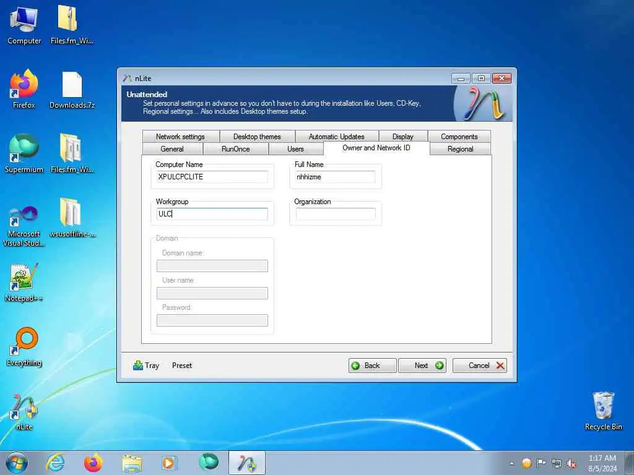634x475 pixels.
Task: Open the Automatic Updates tab
Action: 336,137
